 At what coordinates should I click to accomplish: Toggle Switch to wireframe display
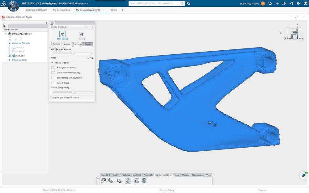[53, 73]
